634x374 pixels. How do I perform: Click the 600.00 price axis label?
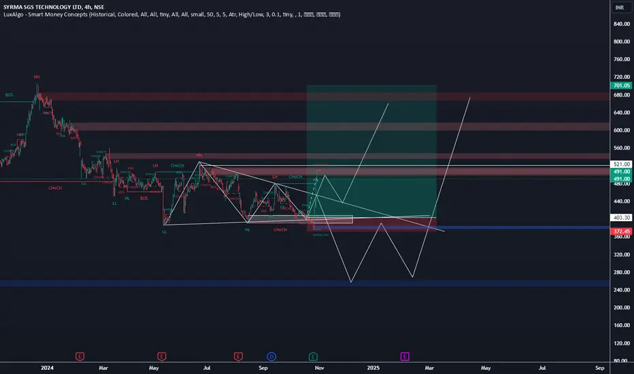pyautogui.click(x=622, y=130)
